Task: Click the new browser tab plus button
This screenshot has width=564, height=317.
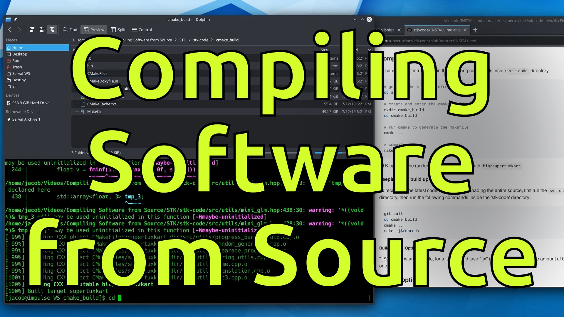Action: point(474,30)
